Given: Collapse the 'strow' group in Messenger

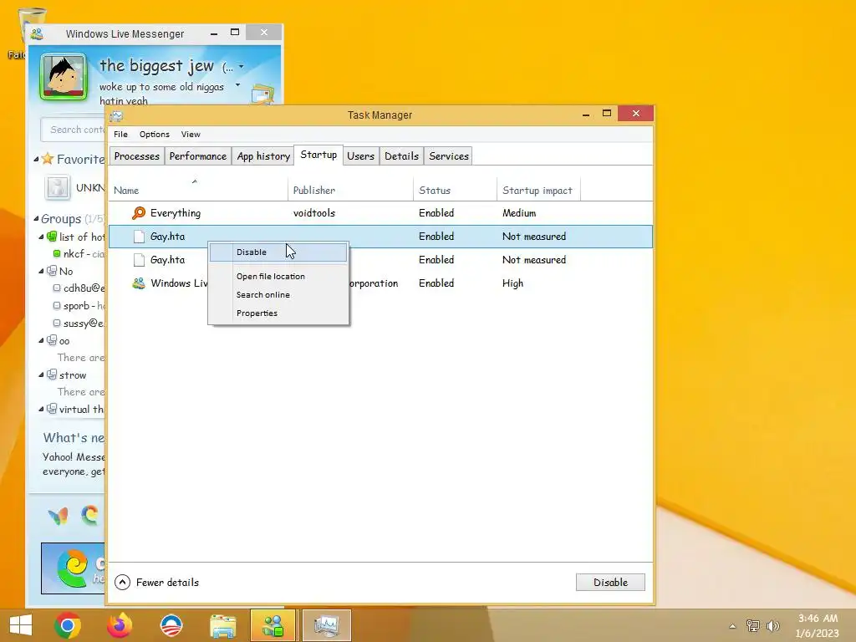Looking at the screenshot, I should [x=42, y=375].
